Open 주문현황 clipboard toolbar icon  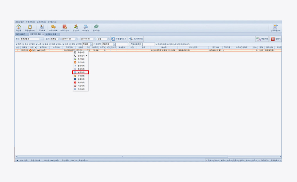coord(30,27)
